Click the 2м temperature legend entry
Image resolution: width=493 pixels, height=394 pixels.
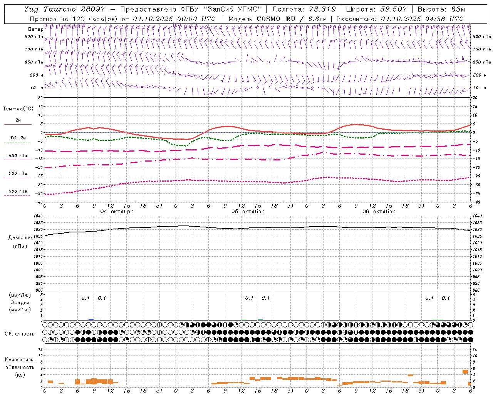pyautogui.click(x=18, y=120)
